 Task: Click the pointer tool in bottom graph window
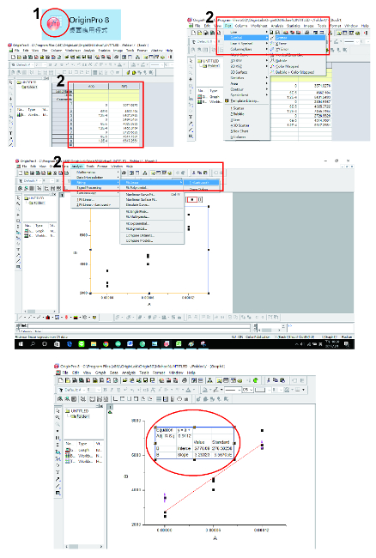point(58,410)
